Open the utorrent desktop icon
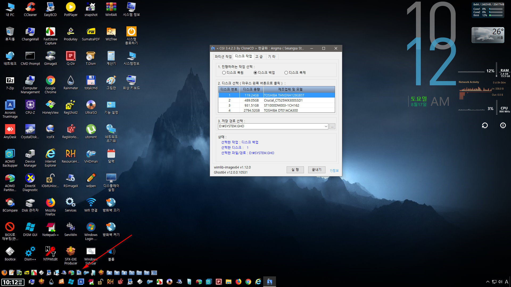 (x=91, y=132)
